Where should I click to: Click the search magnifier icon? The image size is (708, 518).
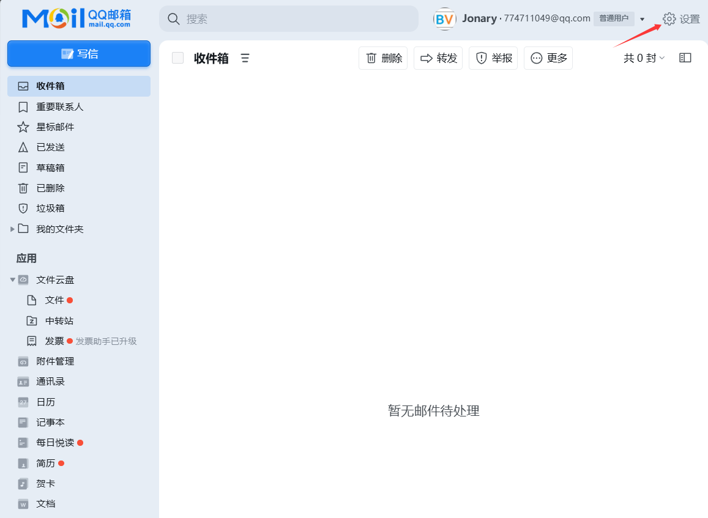(x=173, y=19)
